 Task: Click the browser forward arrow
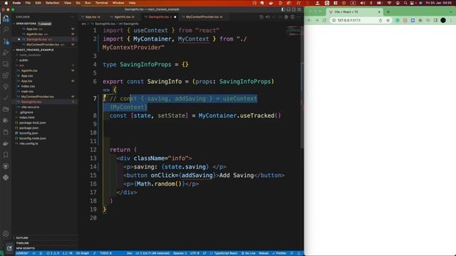pos(316,21)
